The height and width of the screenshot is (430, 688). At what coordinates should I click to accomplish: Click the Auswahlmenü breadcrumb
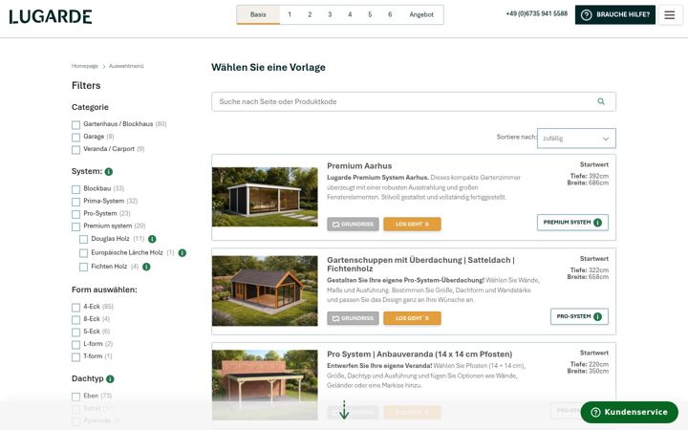(126, 66)
